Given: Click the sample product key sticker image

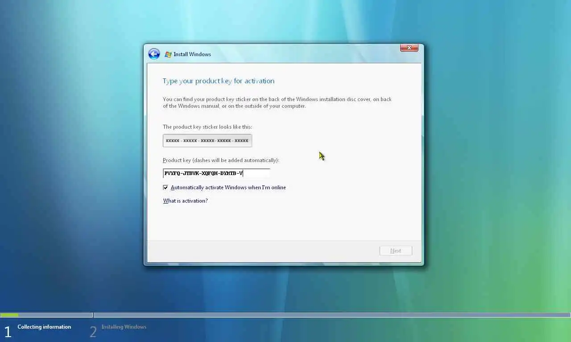Looking at the screenshot, I should point(207,140).
